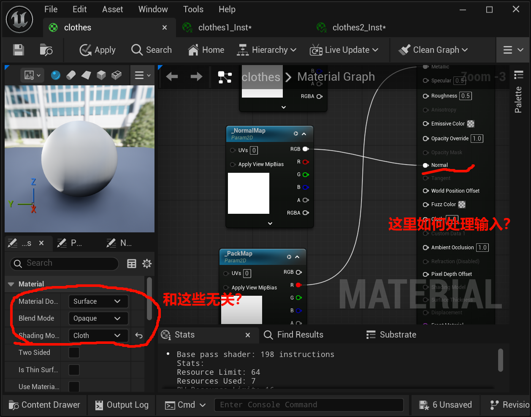Open the Edit menu
This screenshot has width=531, height=417.
point(79,9)
